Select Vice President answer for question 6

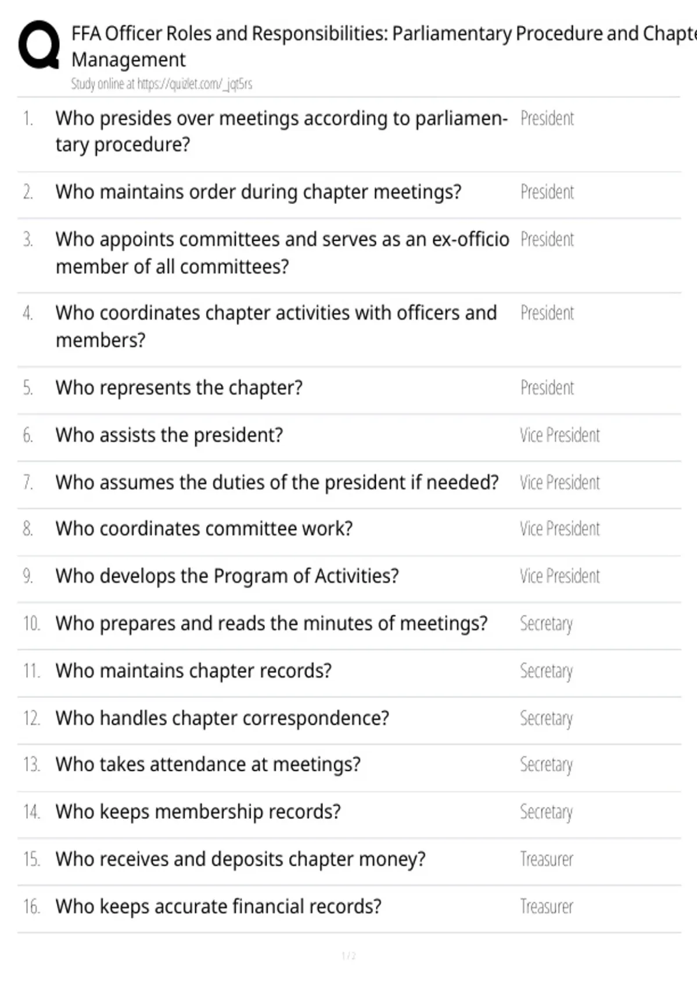coord(559,435)
